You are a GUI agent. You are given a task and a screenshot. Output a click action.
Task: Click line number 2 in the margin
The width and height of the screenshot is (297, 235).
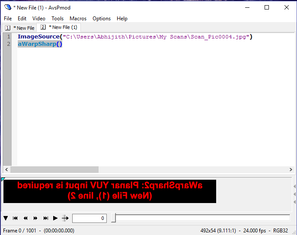coord(9,44)
